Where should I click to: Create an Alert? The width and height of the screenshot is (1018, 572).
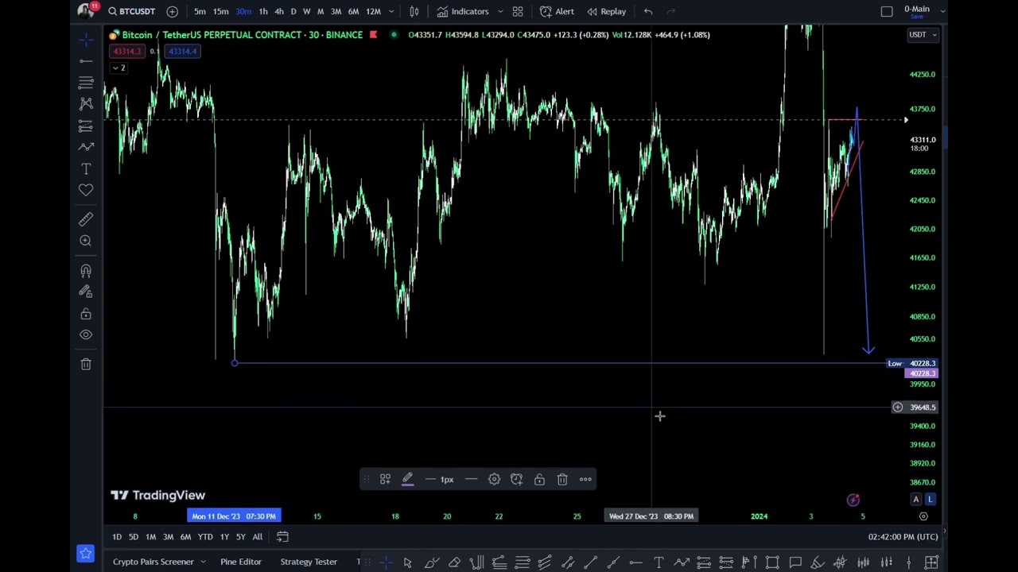coord(557,11)
